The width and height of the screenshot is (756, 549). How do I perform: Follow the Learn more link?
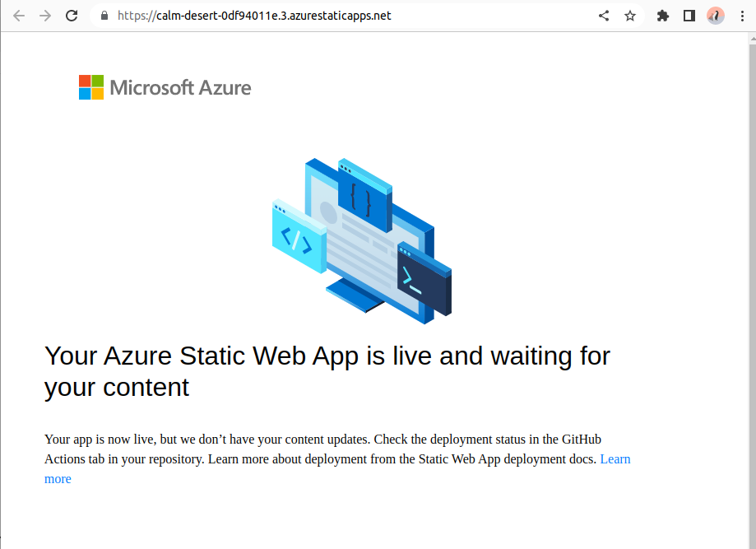click(x=615, y=458)
